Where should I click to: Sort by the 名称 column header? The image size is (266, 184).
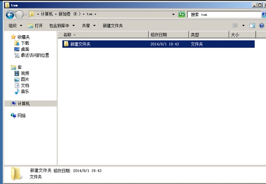(x=103, y=35)
